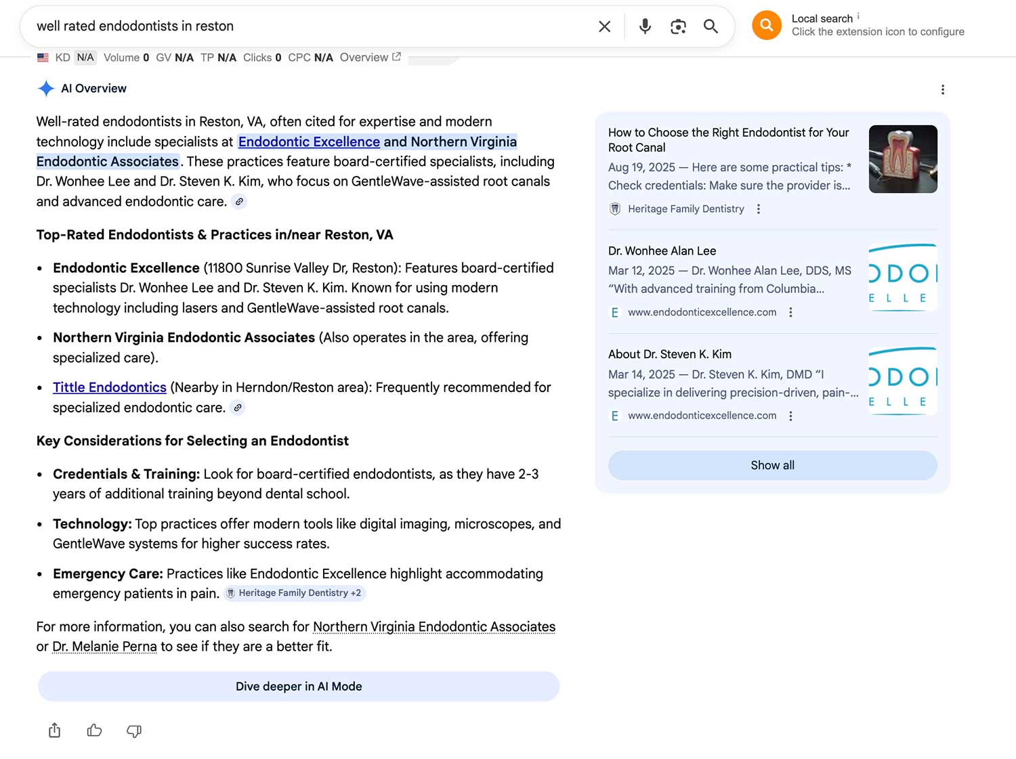Click the magnifying glass search icon
1016x759 pixels.
[711, 26]
